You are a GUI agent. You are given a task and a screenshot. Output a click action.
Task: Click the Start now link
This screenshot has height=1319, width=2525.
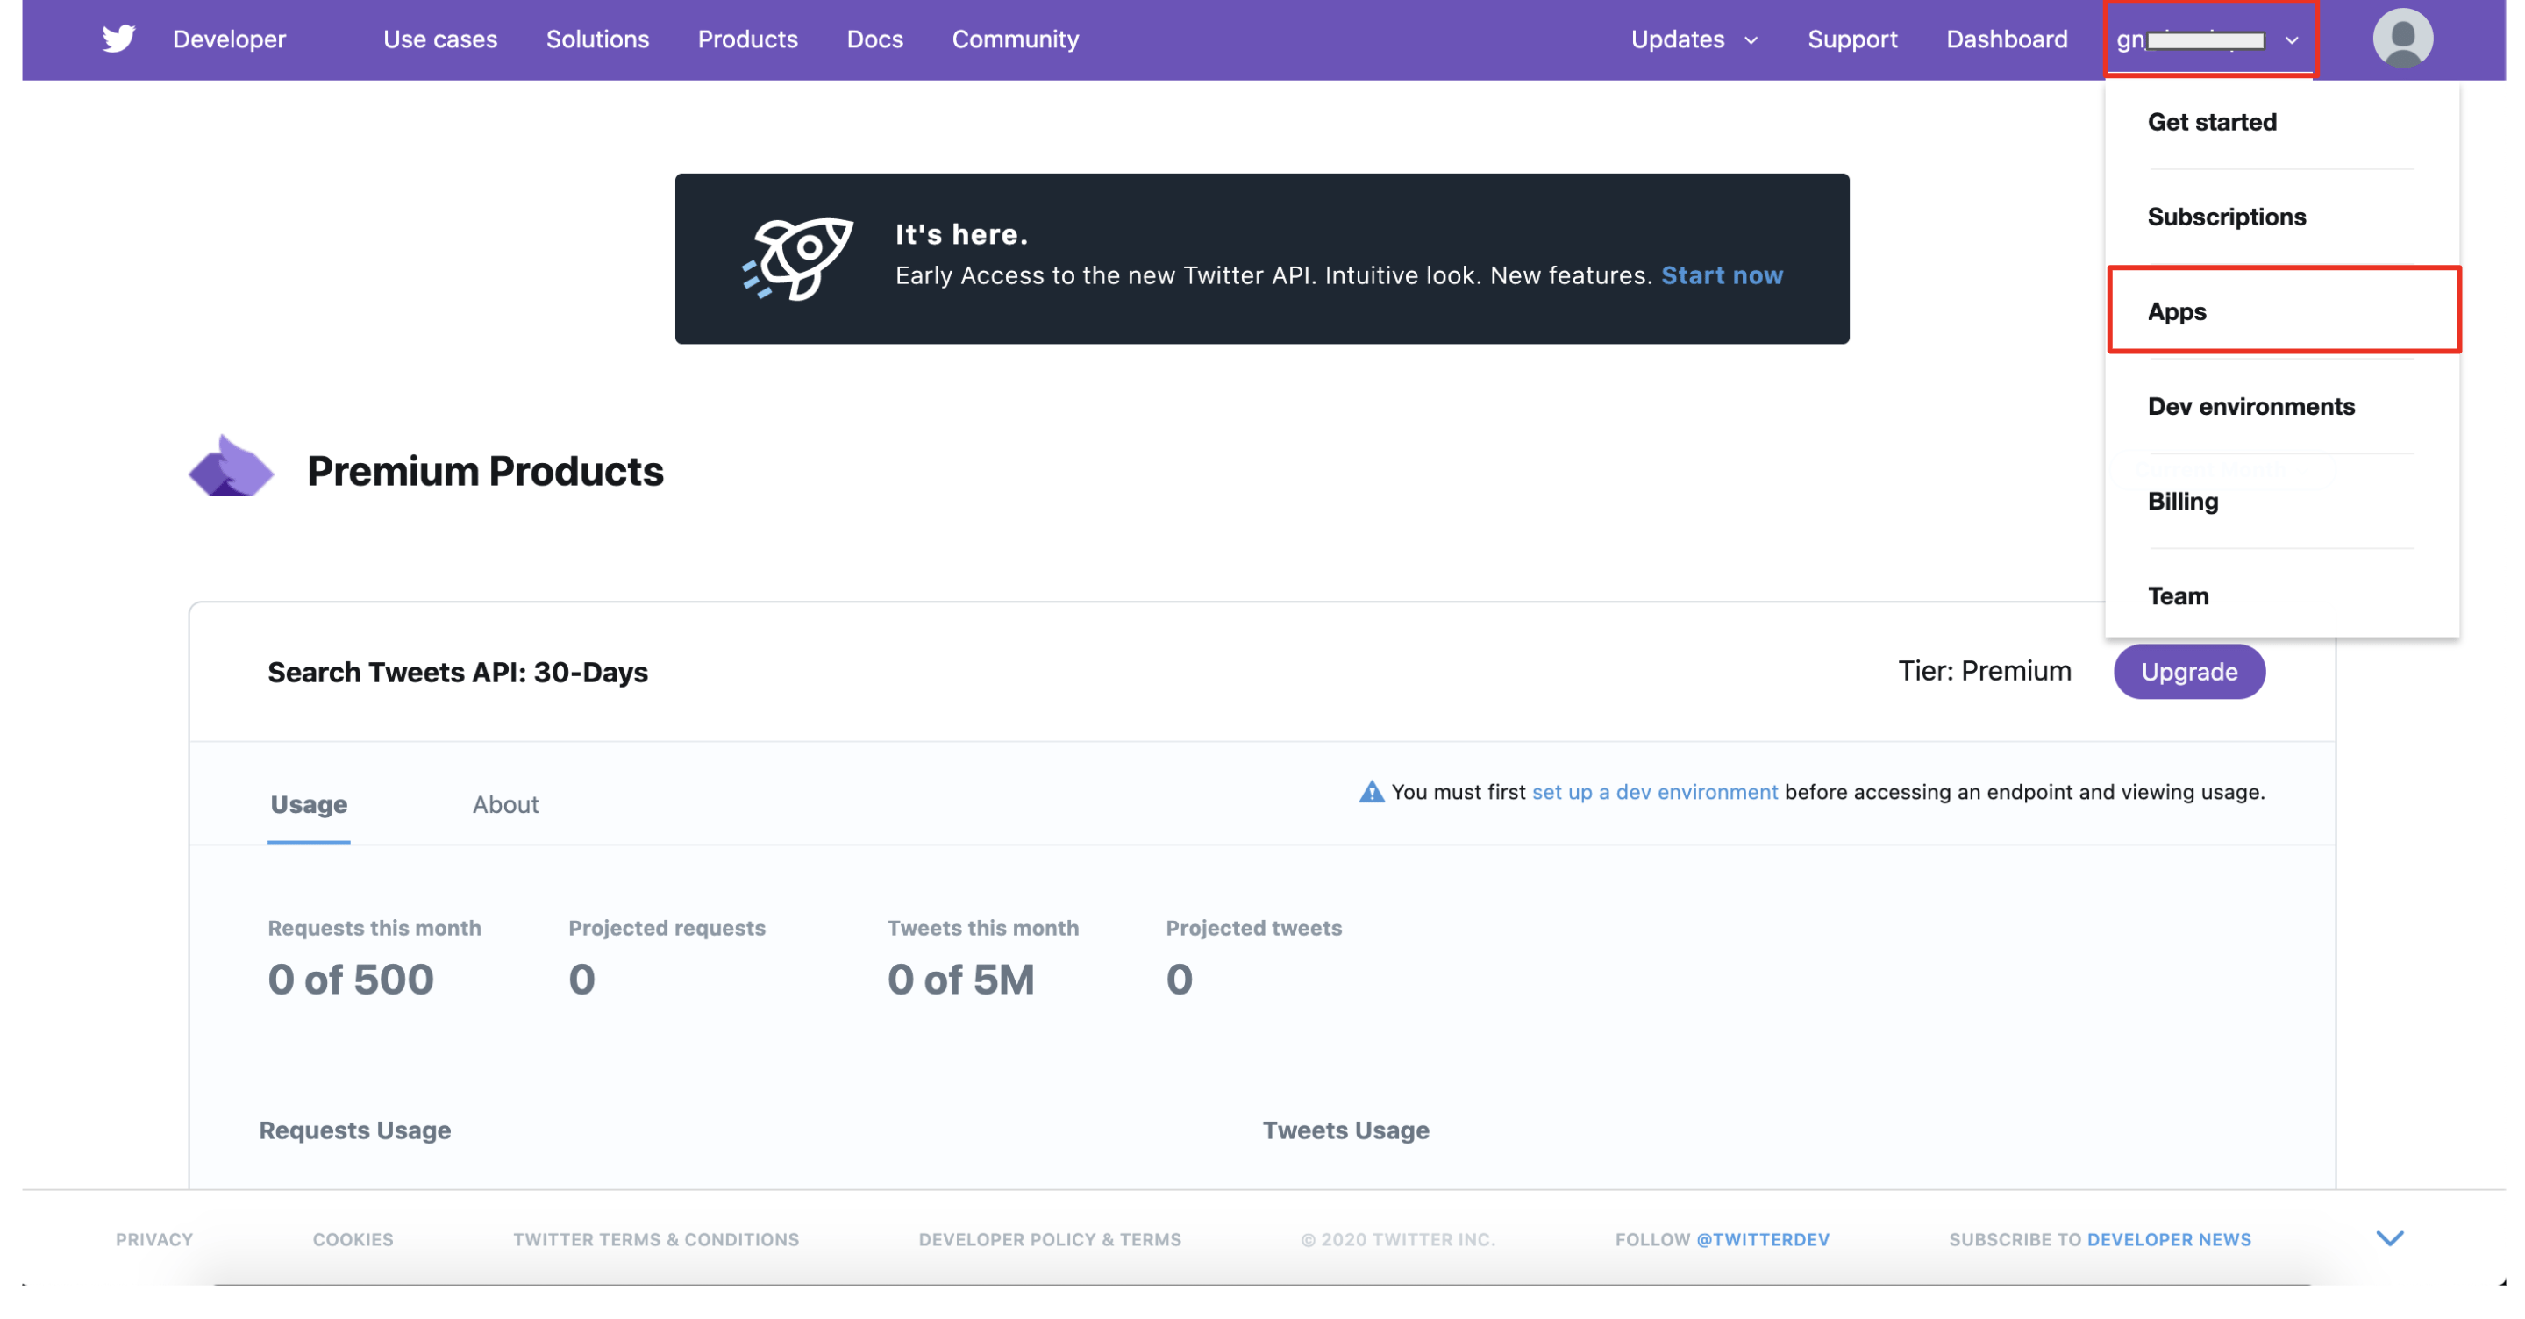pyautogui.click(x=1722, y=275)
